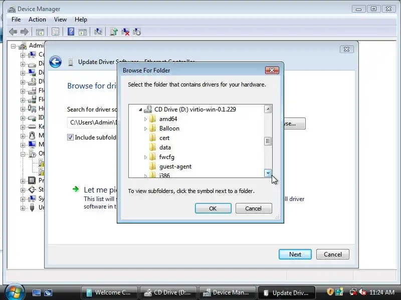
Task: Switch to Device Manager taskbar button
Action: point(227,292)
